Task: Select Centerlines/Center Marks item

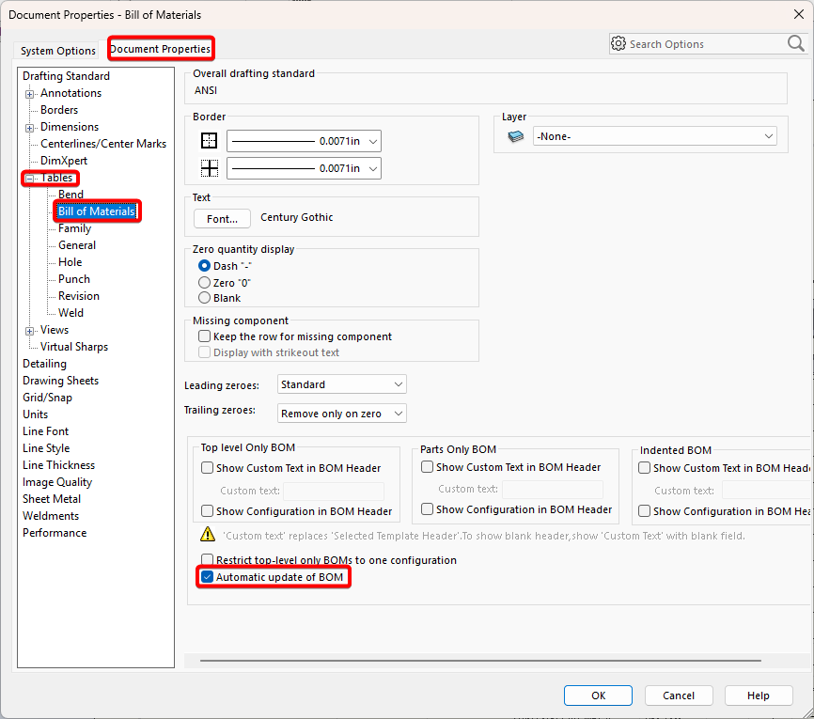Action: click(x=103, y=143)
